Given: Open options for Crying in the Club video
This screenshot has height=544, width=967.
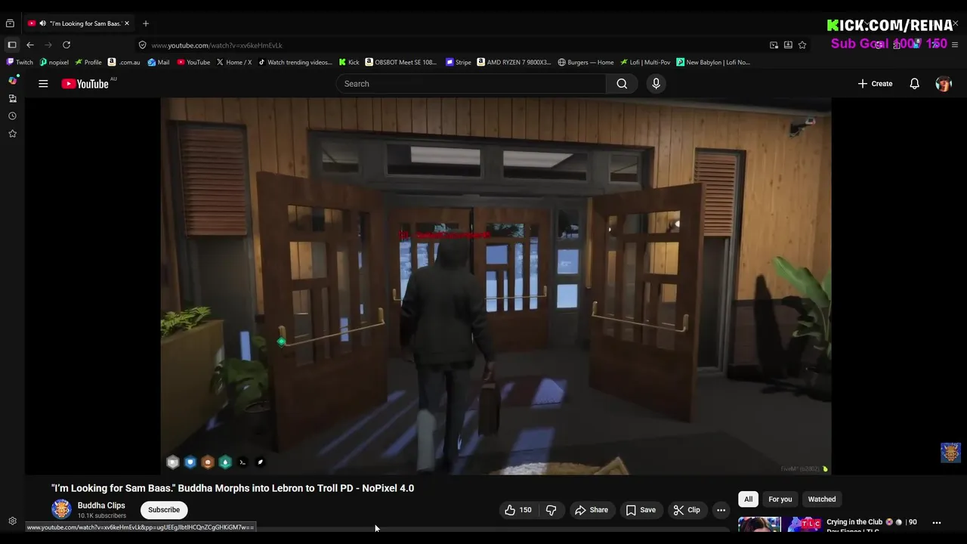Looking at the screenshot, I should point(937,523).
